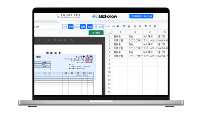Rotate the PDF preview page
The width and height of the screenshot is (202, 114).
point(72,40)
